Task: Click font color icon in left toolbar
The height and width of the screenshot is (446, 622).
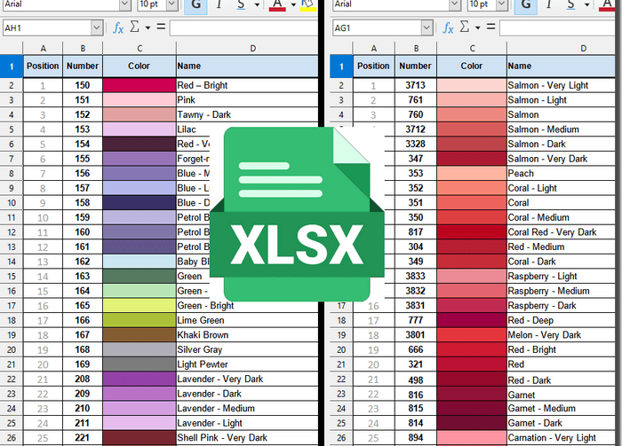Action: pyautogui.click(x=277, y=5)
